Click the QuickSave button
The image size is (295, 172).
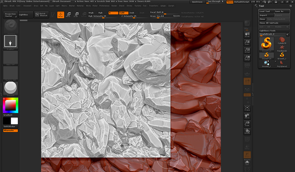coord(197,2)
